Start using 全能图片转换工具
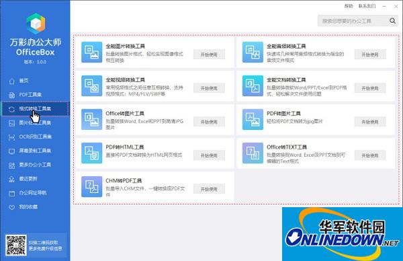This screenshot has height=261, width=403. (x=209, y=54)
